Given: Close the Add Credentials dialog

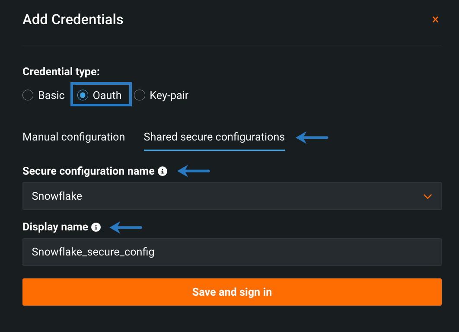Looking at the screenshot, I should click(435, 19).
